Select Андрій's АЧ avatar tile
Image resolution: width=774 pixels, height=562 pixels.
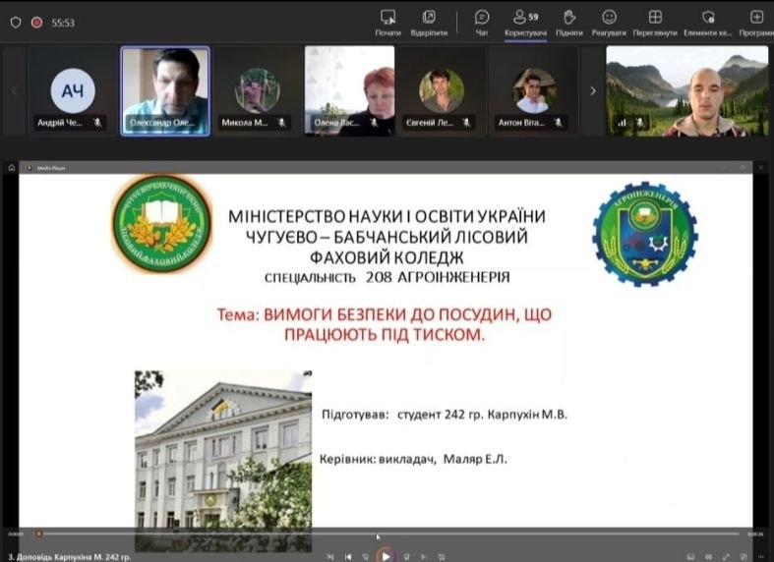click(x=73, y=90)
